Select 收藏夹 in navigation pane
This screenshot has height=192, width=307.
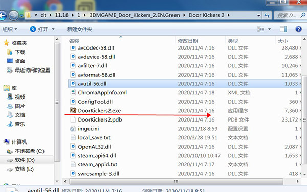click(19, 43)
